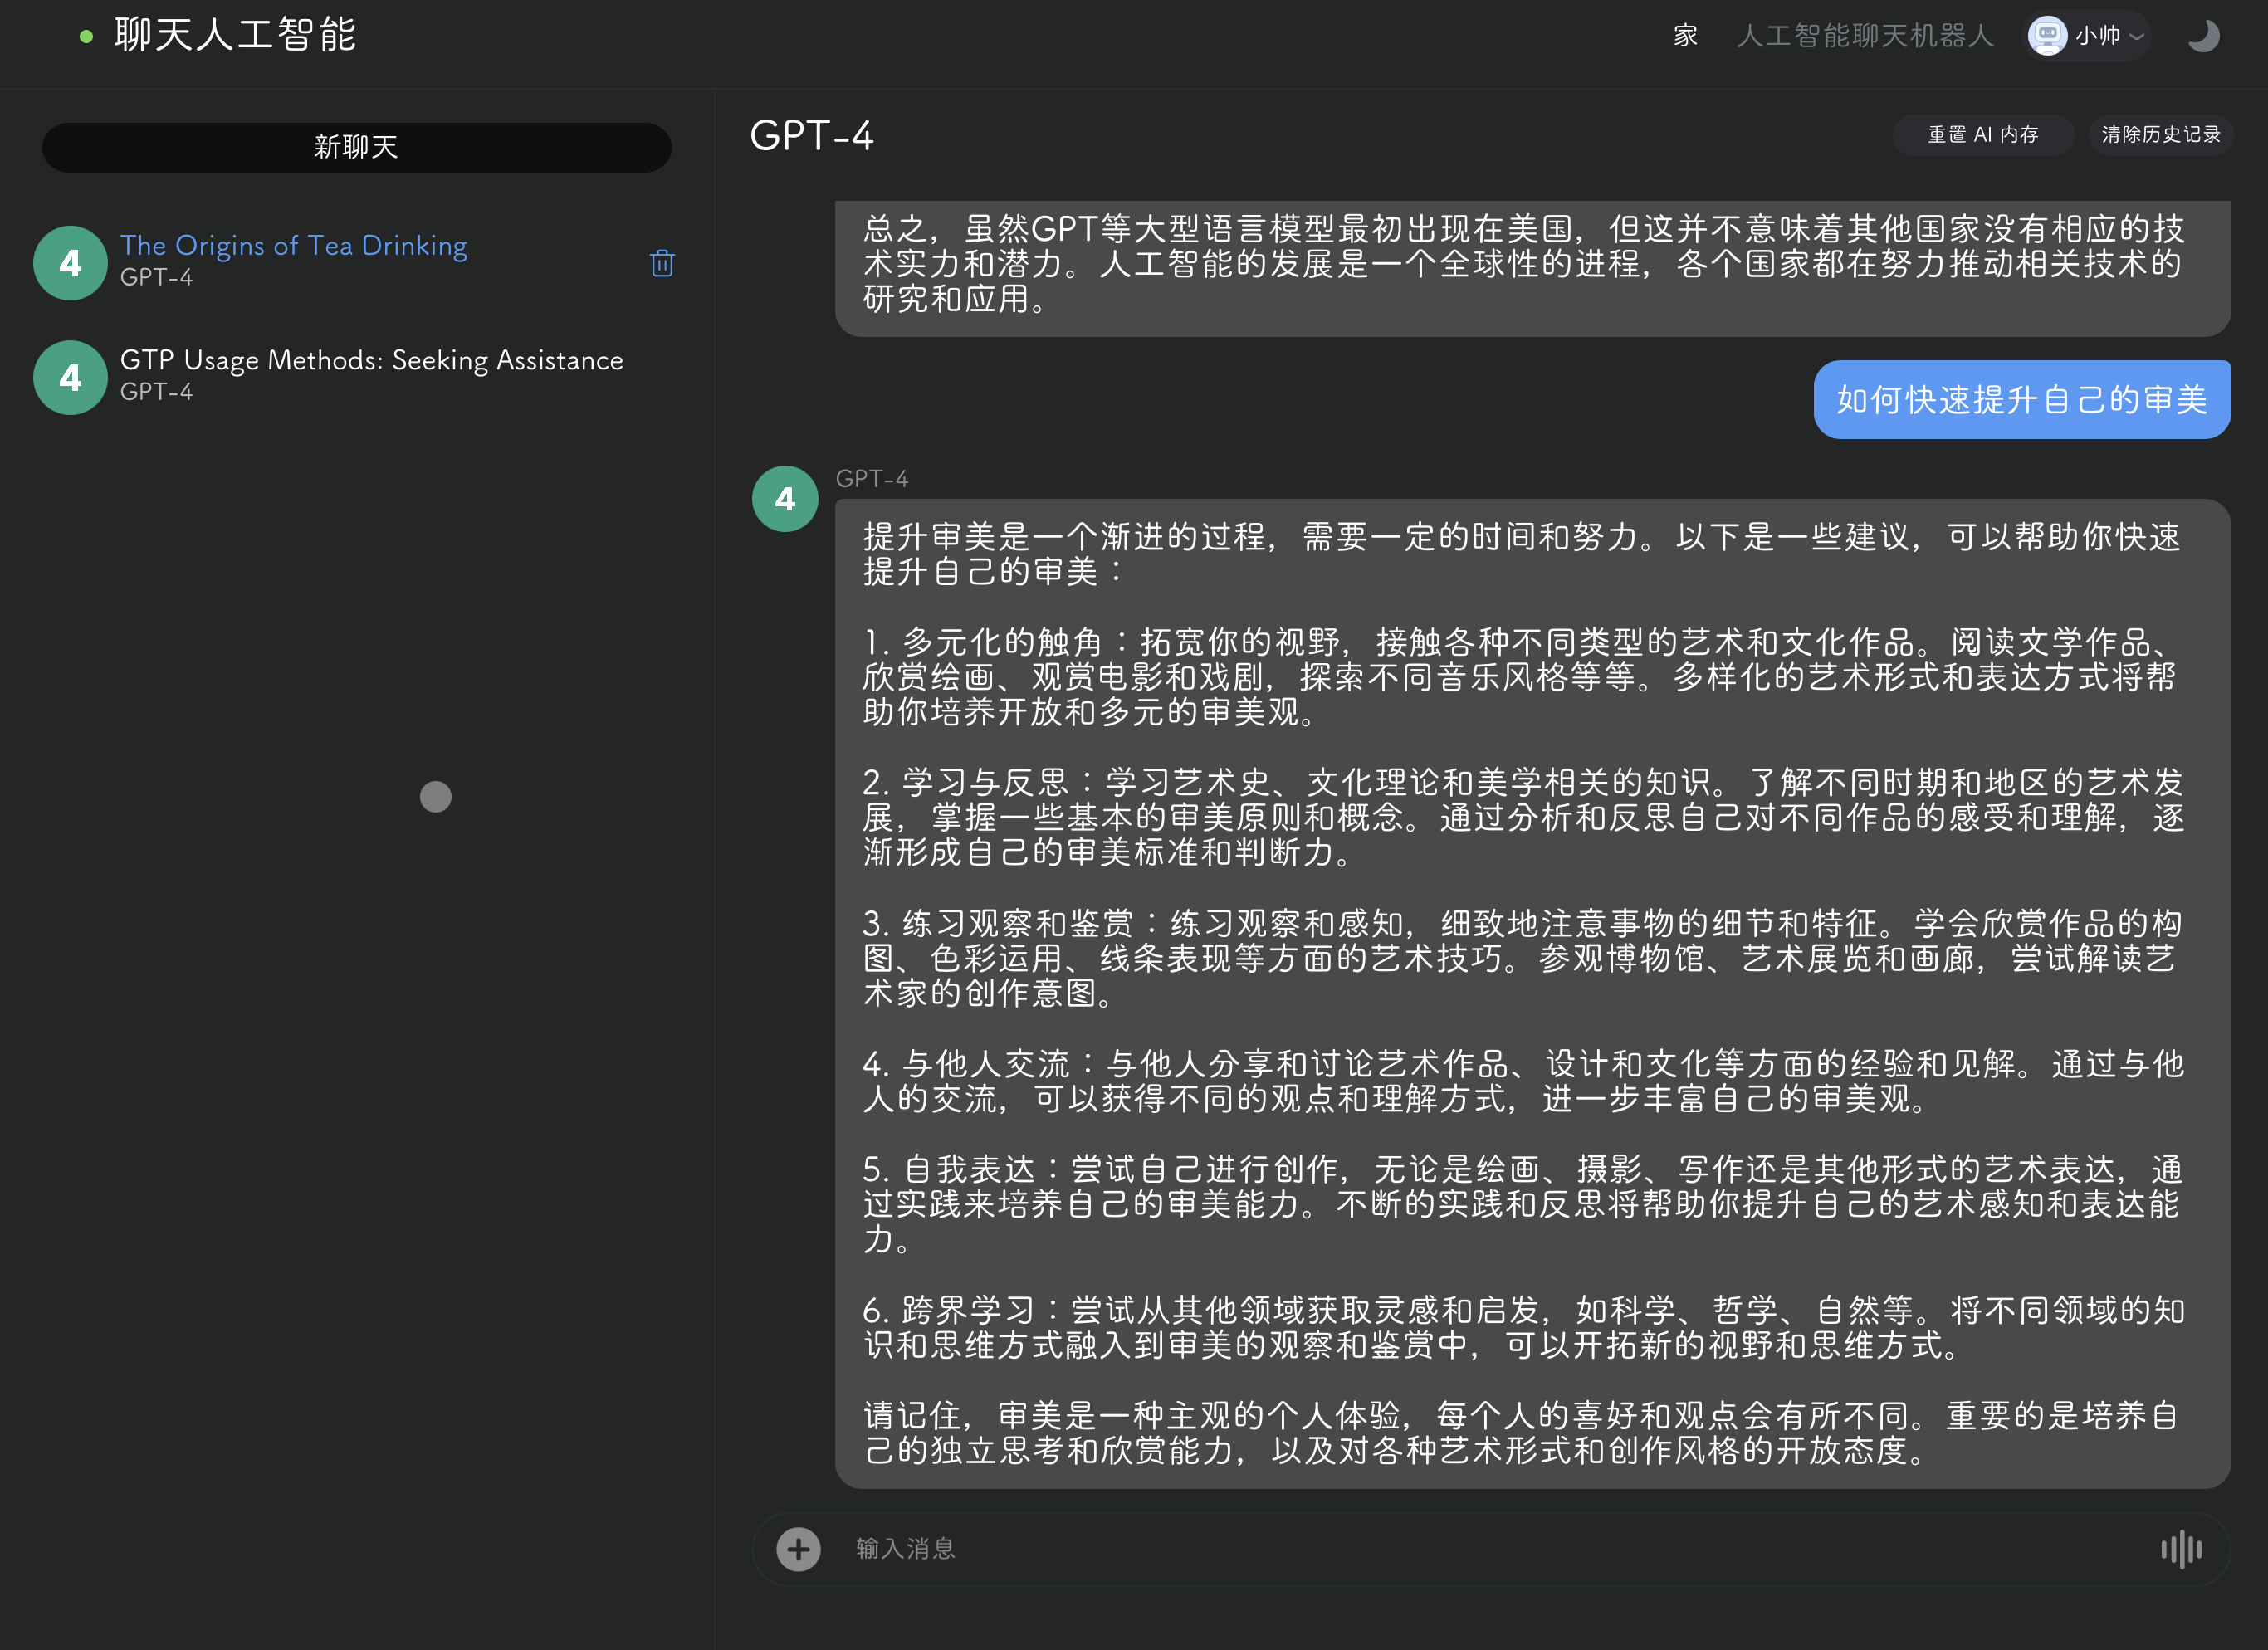
Task: Open The Origins of Tea Drinking conversation
Action: [x=294, y=246]
